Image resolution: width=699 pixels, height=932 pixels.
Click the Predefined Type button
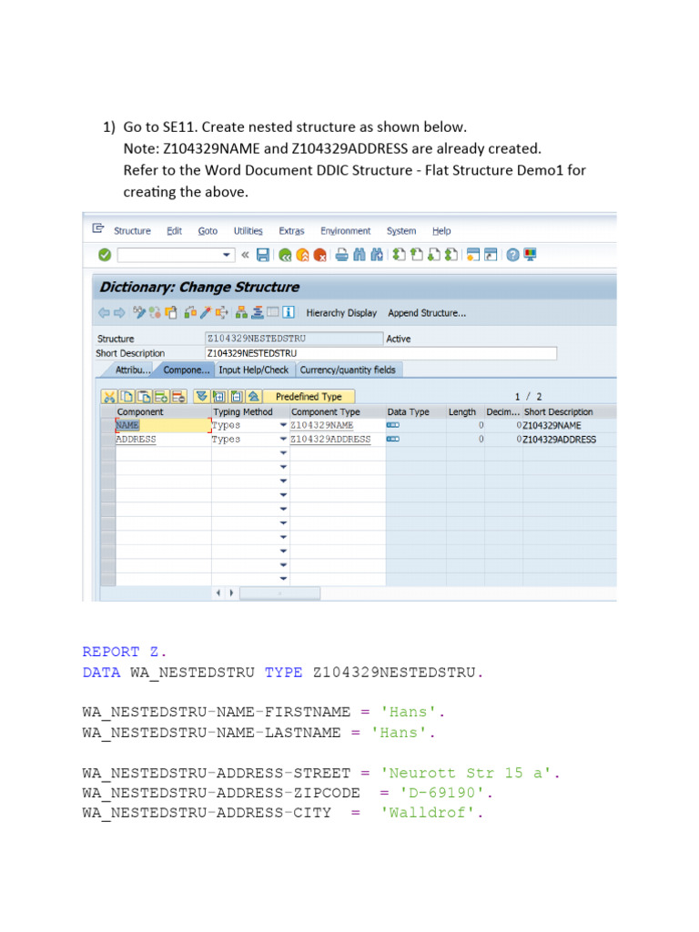click(x=309, y=397)
